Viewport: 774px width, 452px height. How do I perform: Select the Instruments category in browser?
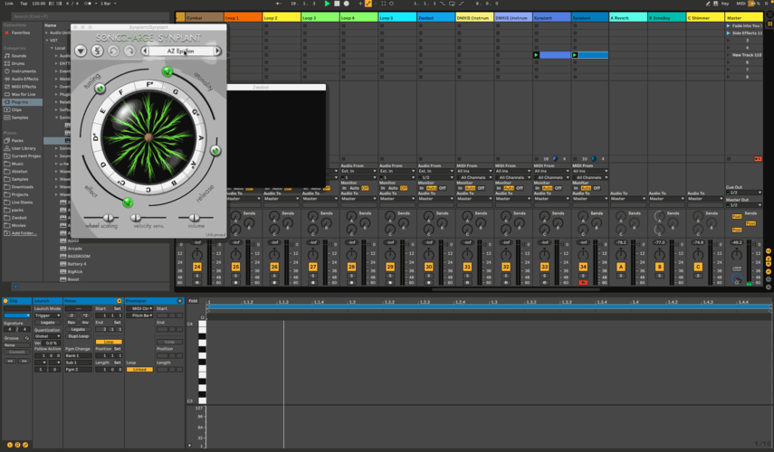(x=24, y=71)
